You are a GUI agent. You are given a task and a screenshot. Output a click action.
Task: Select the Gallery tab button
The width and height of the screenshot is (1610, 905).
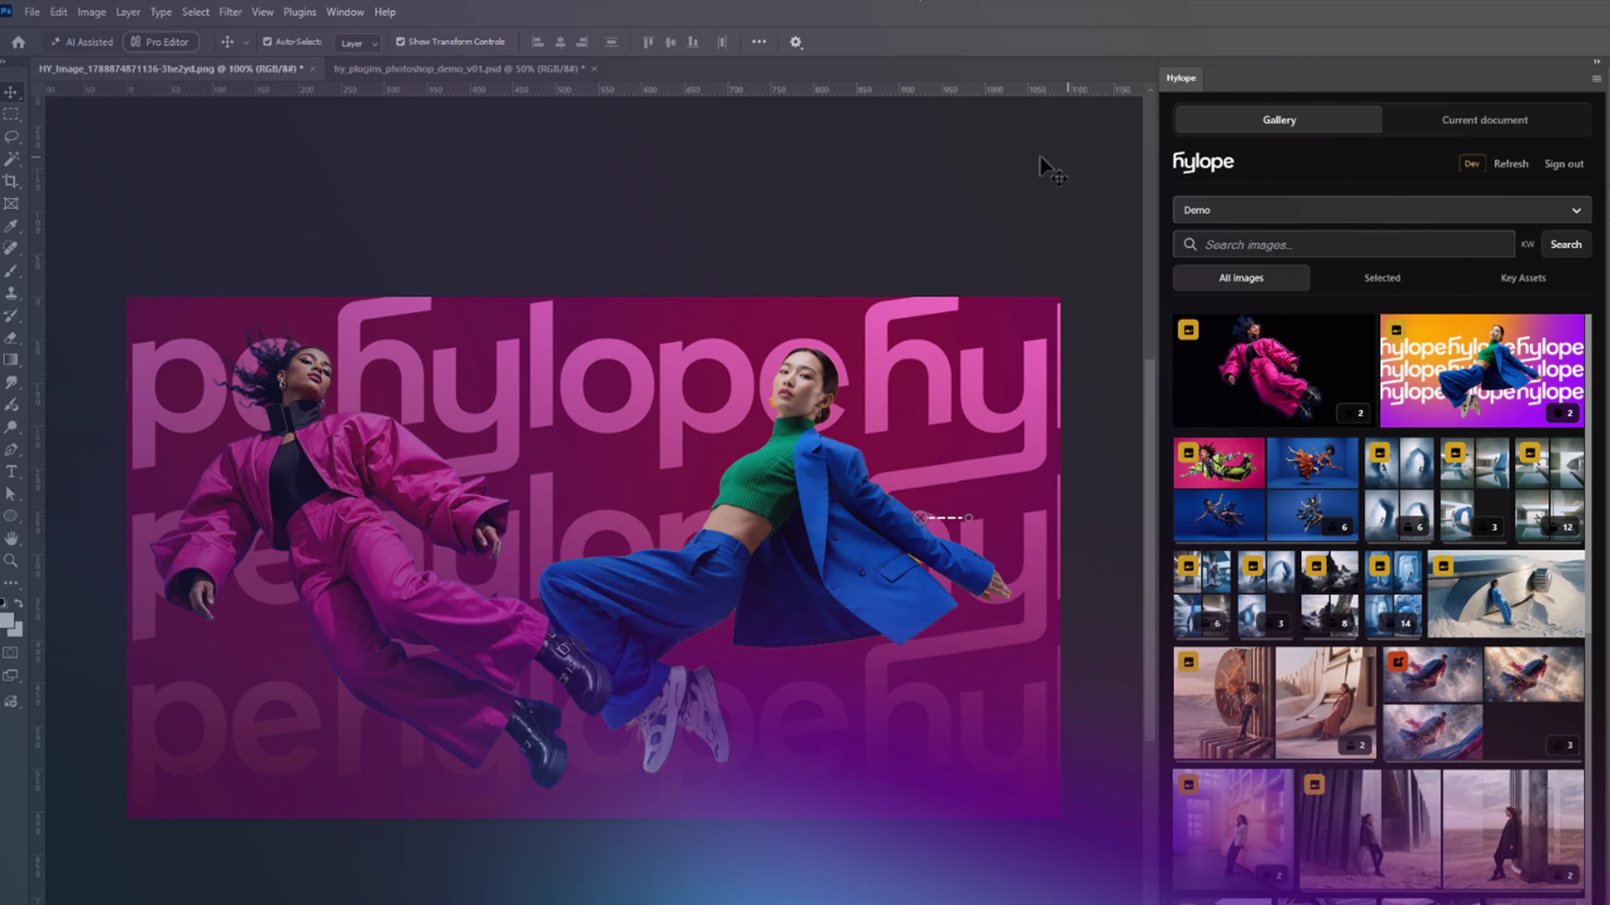click(1279, 121)
